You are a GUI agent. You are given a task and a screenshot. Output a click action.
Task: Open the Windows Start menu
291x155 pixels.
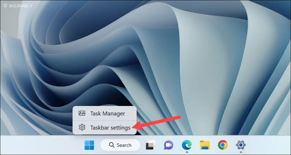click(89, 145)
